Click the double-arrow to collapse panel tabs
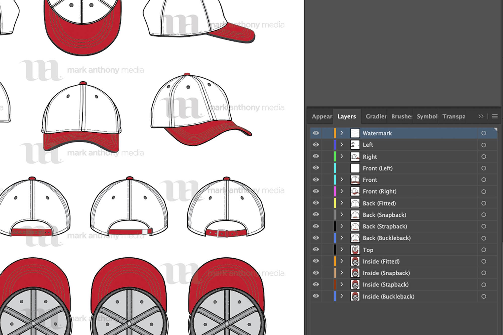This screenshot has height=335, width=503. pos(481,116)
